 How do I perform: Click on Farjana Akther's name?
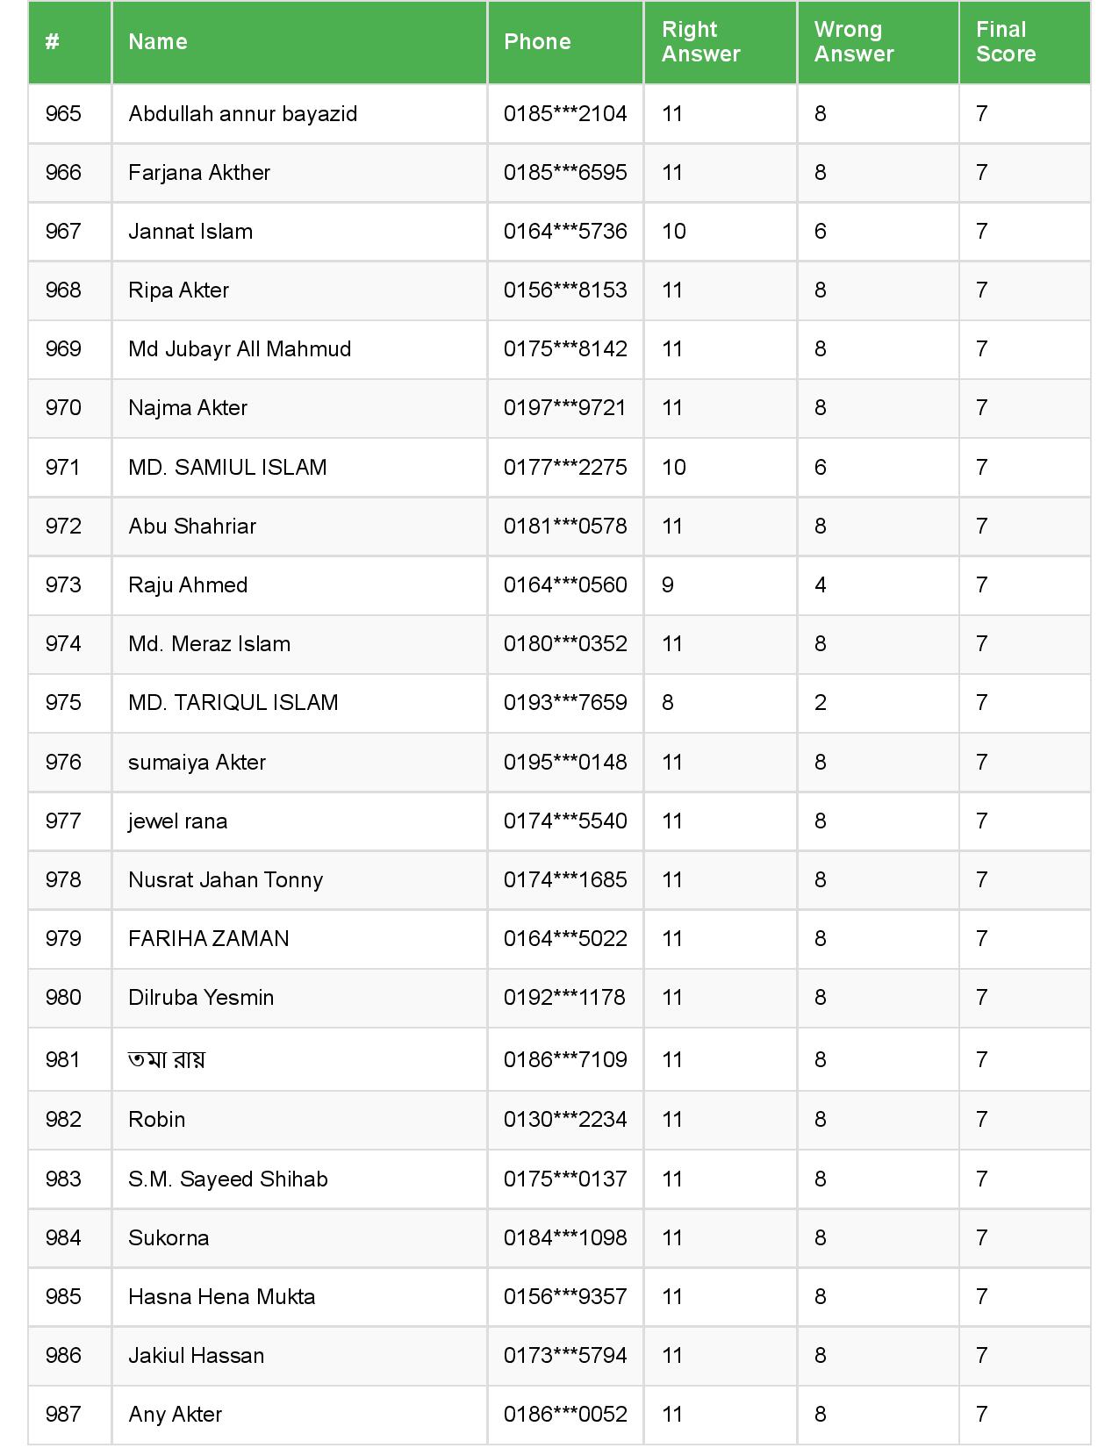(199, 173)
